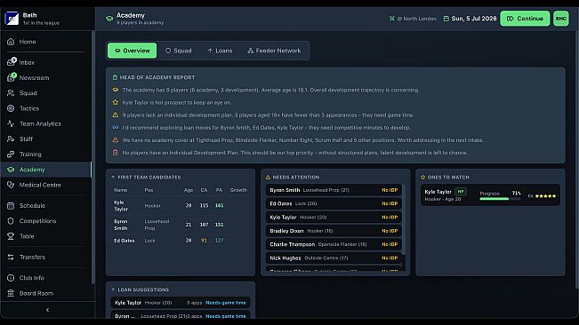The height and width of the screenshot is (325, 579).
Task: Switch to the Overview tab
Action: tap(133, 51)
